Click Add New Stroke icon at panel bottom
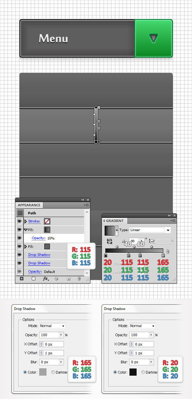This screenshot has width=192, height=399. [x=22, y=279]
